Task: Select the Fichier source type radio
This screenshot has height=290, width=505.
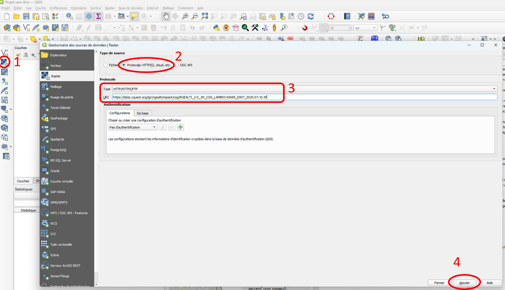Action: pyautogui.click(x=105, y=65)
